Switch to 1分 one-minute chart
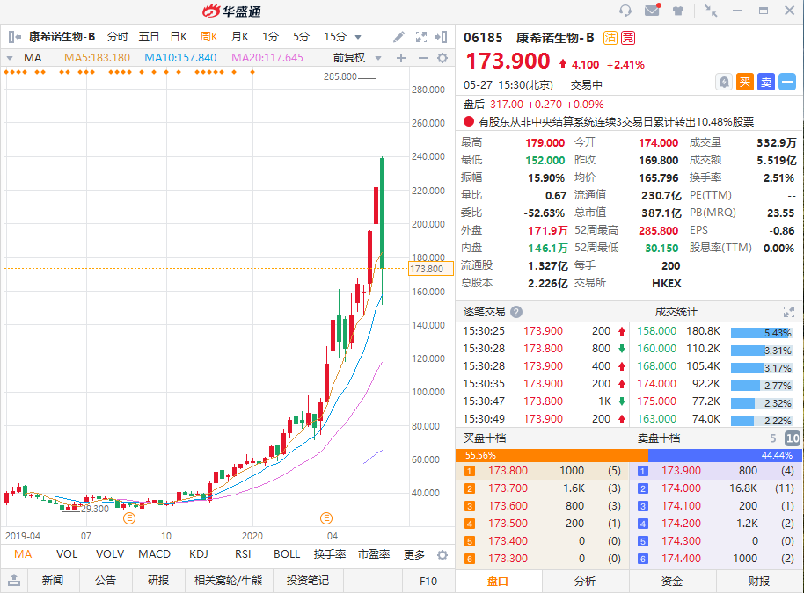804x593 pixels. coord(270,37)
